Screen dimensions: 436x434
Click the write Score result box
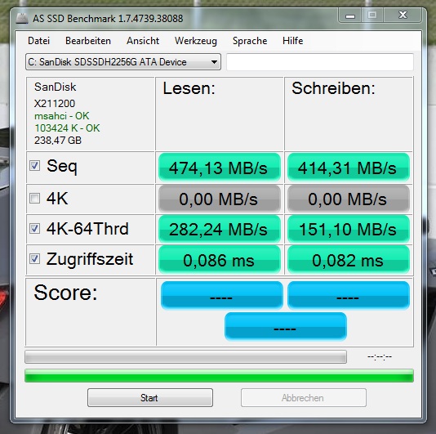349,295
